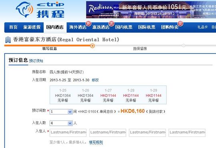Select the 国内酒店 tab

coord(55,27)
